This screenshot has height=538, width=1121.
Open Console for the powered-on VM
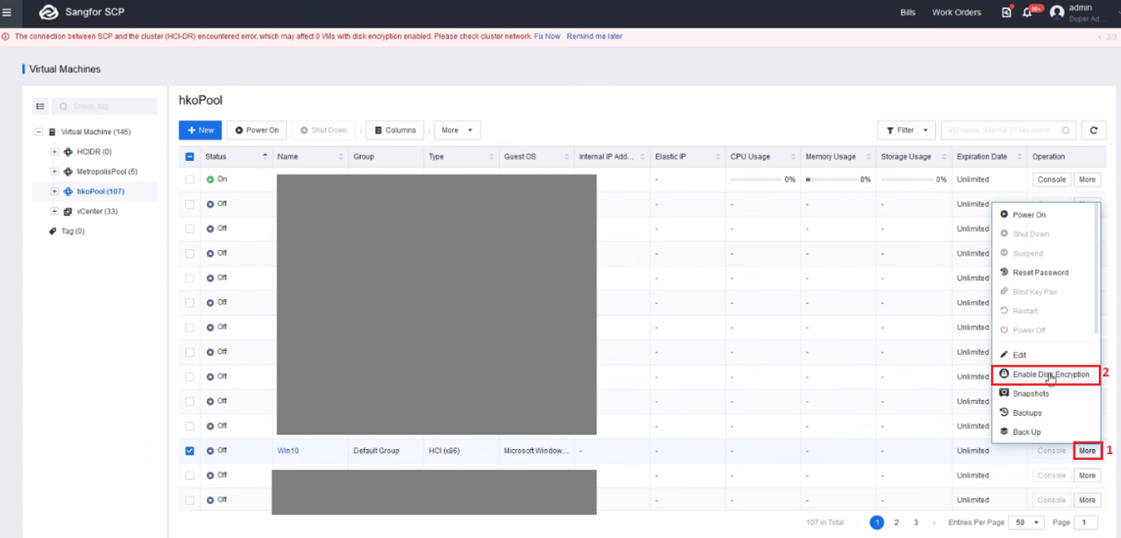(x=1051, y=180)
